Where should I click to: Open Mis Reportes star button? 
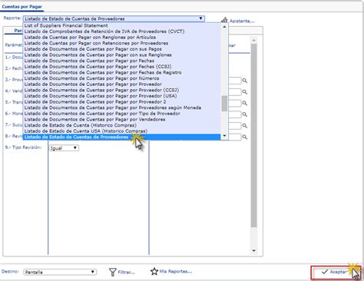(x=171, y=272)
